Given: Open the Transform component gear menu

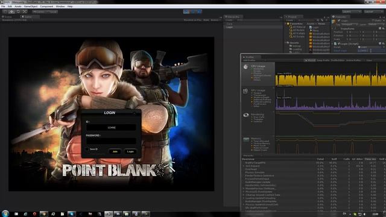Looking at the screenshot, I should pyautogui.click(x=384, y=28).
